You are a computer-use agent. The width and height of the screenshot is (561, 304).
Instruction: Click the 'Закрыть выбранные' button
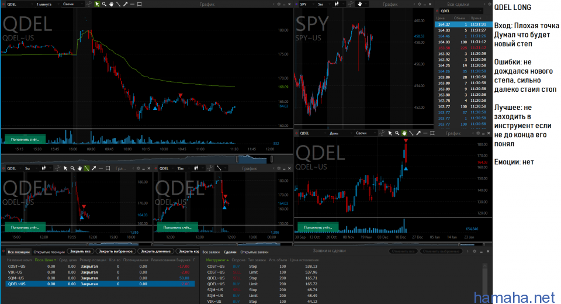point(116,251)
